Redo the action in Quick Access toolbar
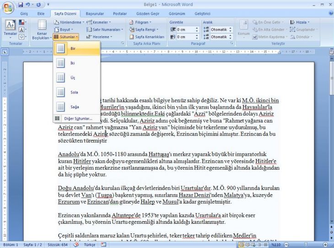This screenshot has height=248, width=334. (38, 5)
